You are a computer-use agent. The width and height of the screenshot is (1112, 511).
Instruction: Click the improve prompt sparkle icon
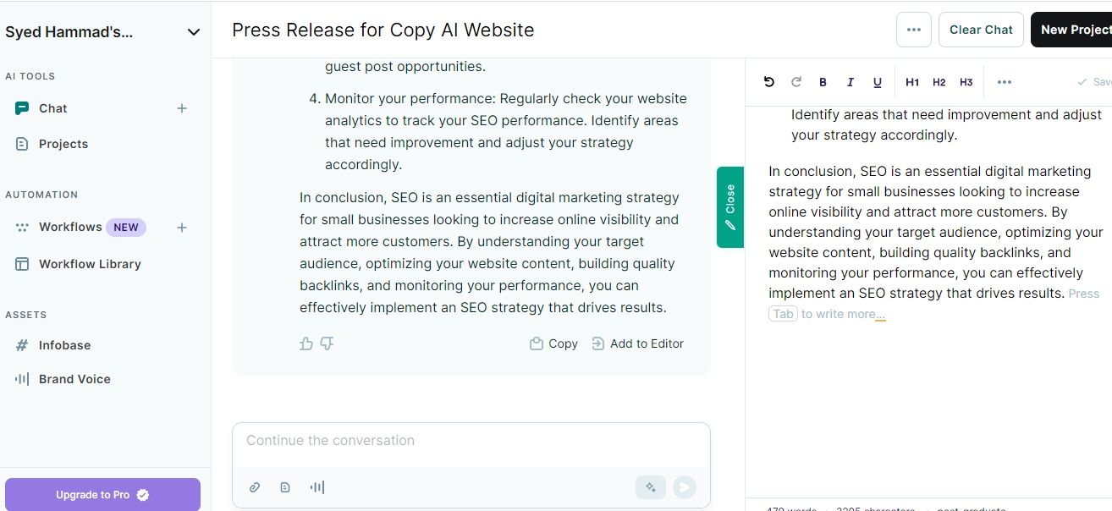click(x=651, y=487)
